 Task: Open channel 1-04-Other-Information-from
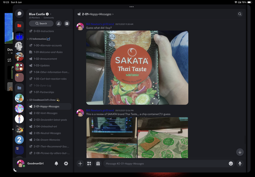pyautogui.click(x=49, y=72)
